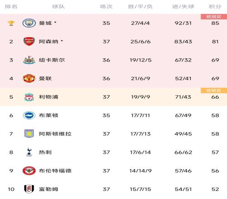This screenshot has height=199, width=227.
Task: Click the gold trophy rank icon
Action: (x=11, y=23)
